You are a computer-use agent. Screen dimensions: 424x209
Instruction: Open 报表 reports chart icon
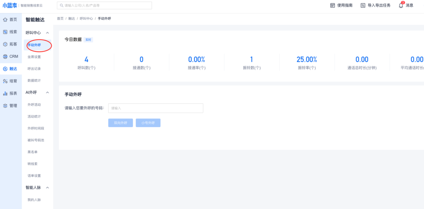point(5,93)
